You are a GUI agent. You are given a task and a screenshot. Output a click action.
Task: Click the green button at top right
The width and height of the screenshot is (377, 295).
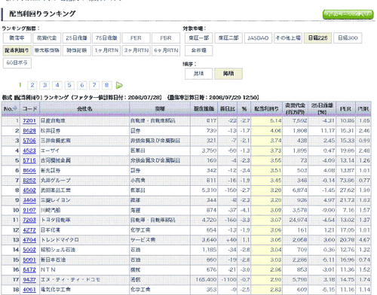point(348,14)
